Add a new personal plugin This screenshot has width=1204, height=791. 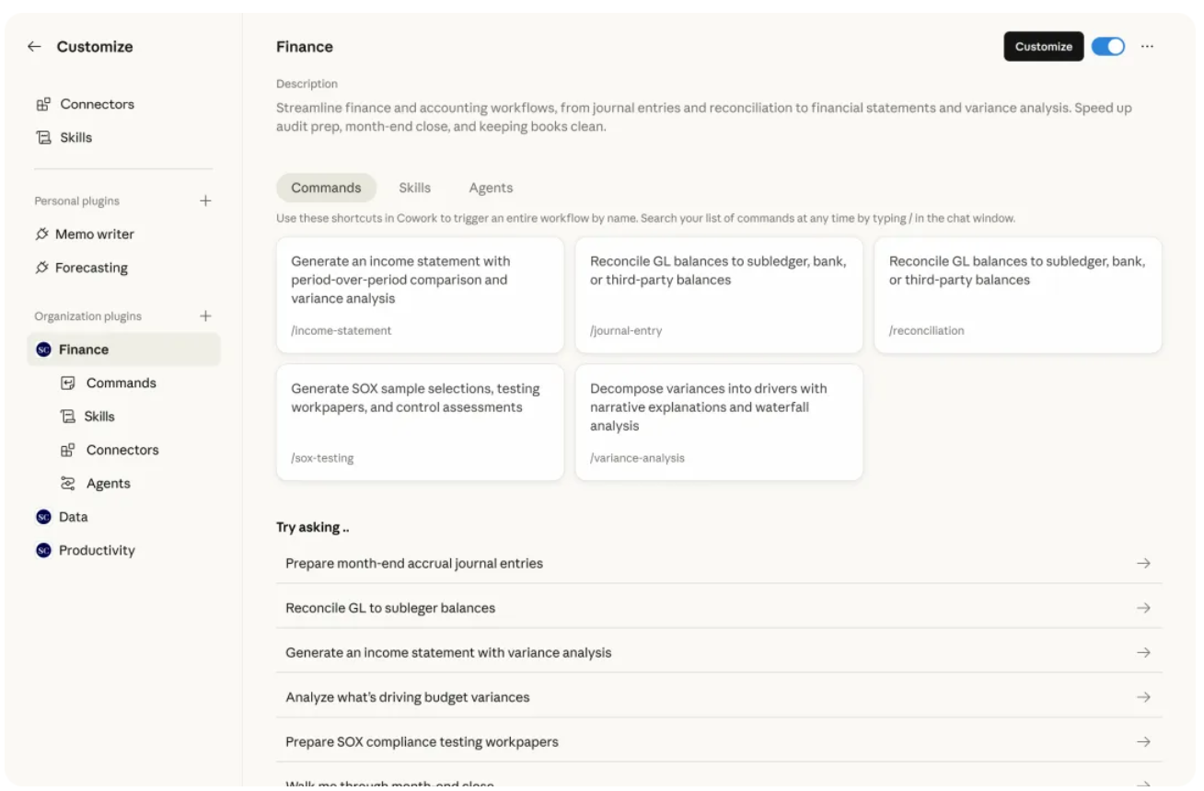(x=205, y=201)
